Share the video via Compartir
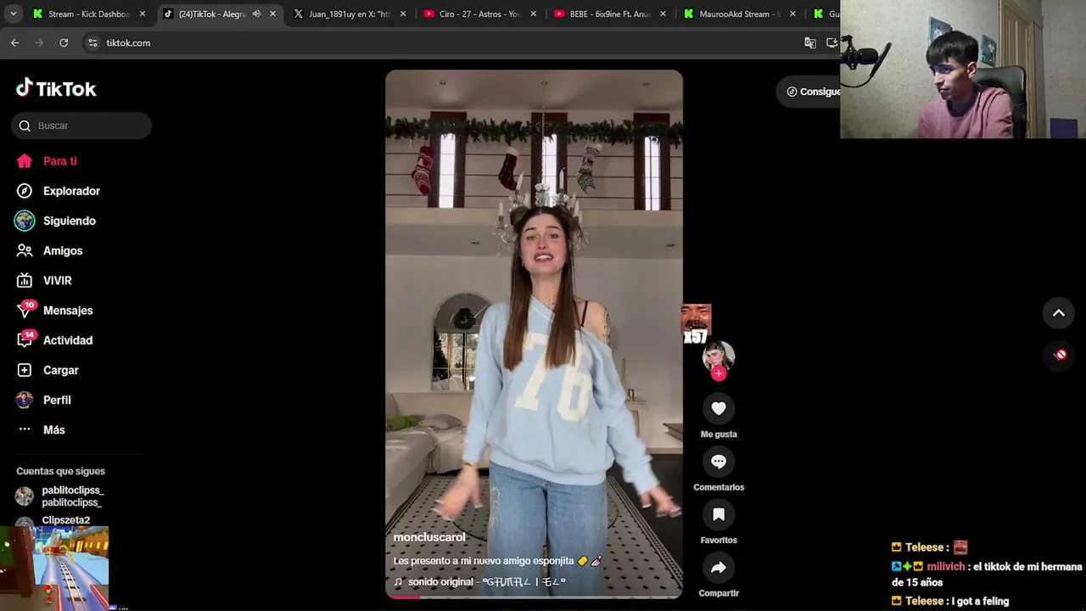 click(x=719, y=568)
